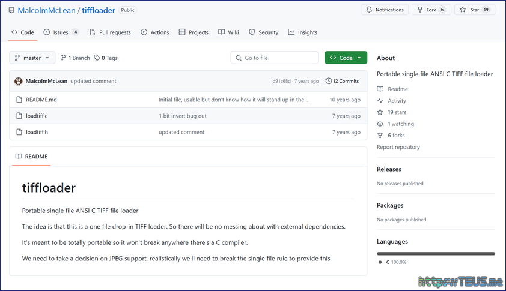Click the commit history clock icon
Image resolution: width=506 pixels, height=291 pixels.
(328, 81)
